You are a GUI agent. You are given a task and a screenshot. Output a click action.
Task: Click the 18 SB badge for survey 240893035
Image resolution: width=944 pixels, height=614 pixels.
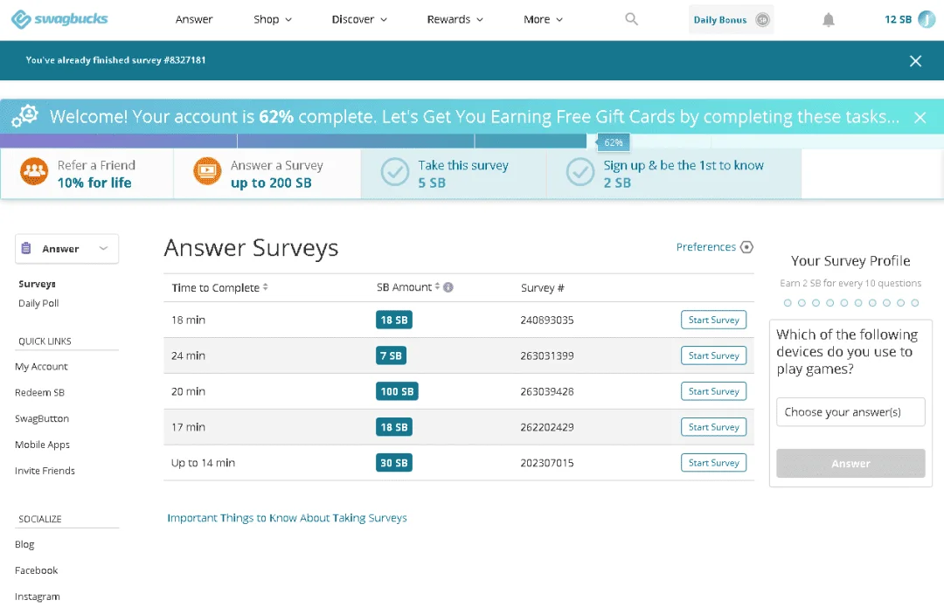393,320
